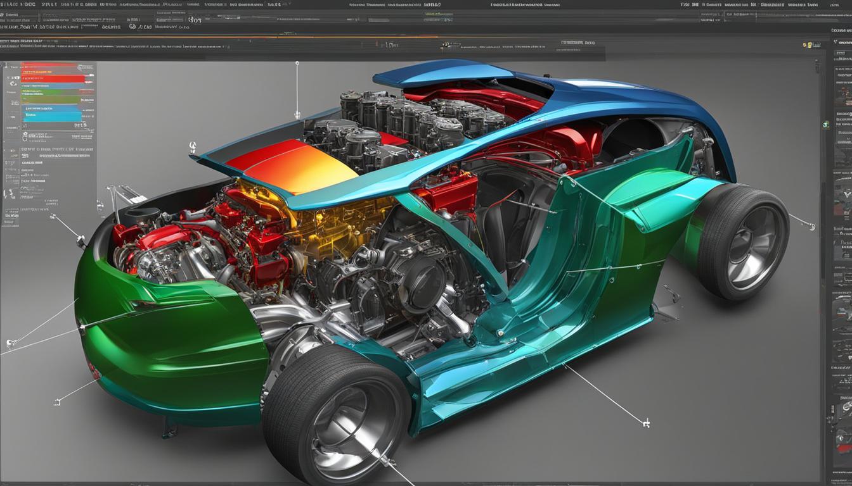
Task: Click the annotation pin on the front bumper
Action: tap(81, 240)
